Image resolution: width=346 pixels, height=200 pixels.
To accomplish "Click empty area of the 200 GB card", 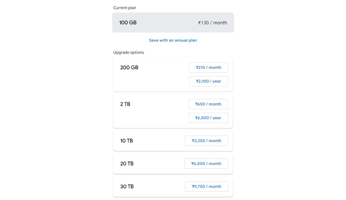I will pyautogui.click(x=152, y=81).
